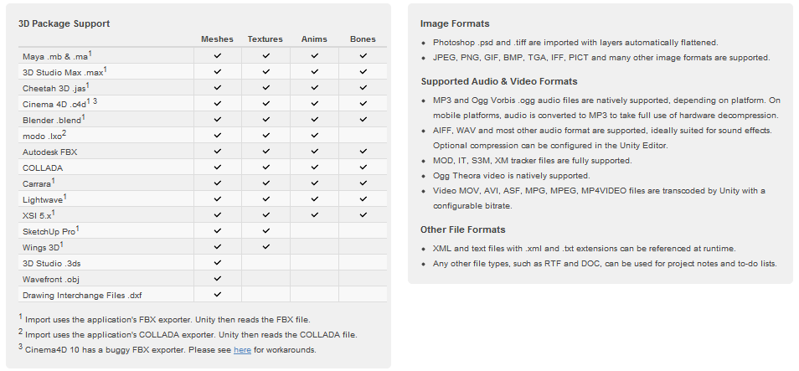Click the 'JPEG, PNG, GIF, BMP, TGA' bullet
Image resolution: width=799 pixels, height=371 pixels.
(x=602, y=58)
